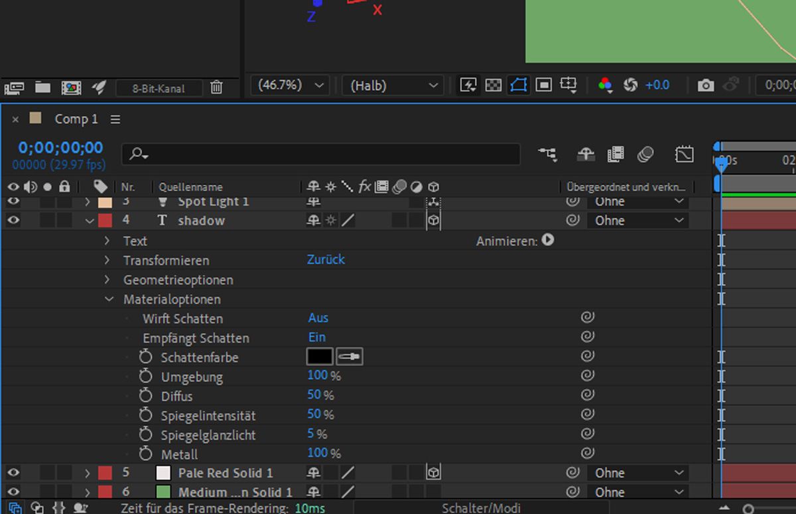Click Zurück to reset Transformieren

(326, 259)
